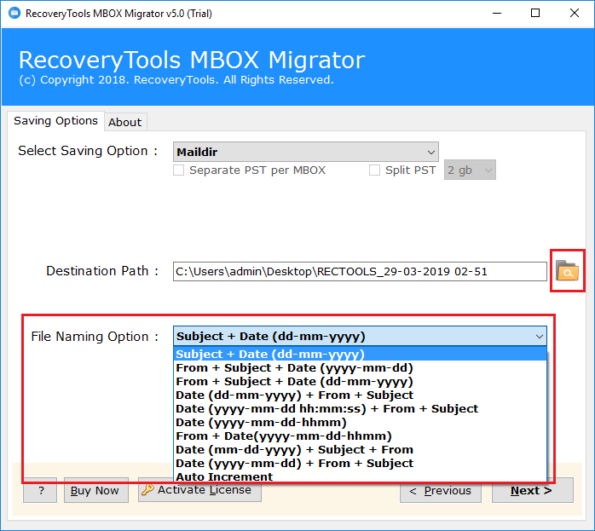Maximize the MBOX Migrator window
Image resolution: width=595 pixels, height=531 pixels.
[535, 14]
